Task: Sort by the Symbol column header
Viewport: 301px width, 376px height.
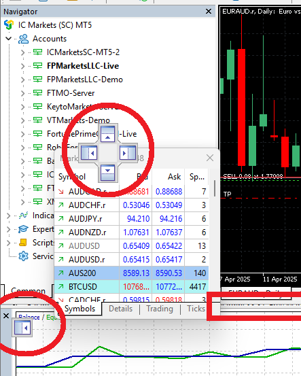Action: 87,177
